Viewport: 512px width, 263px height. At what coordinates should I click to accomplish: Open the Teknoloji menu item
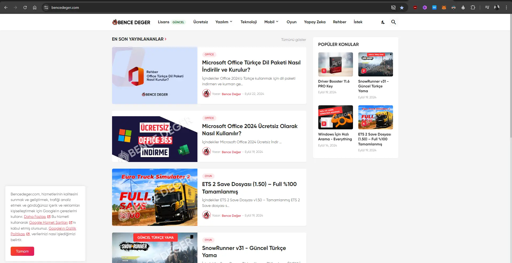(x=249, y=22)
